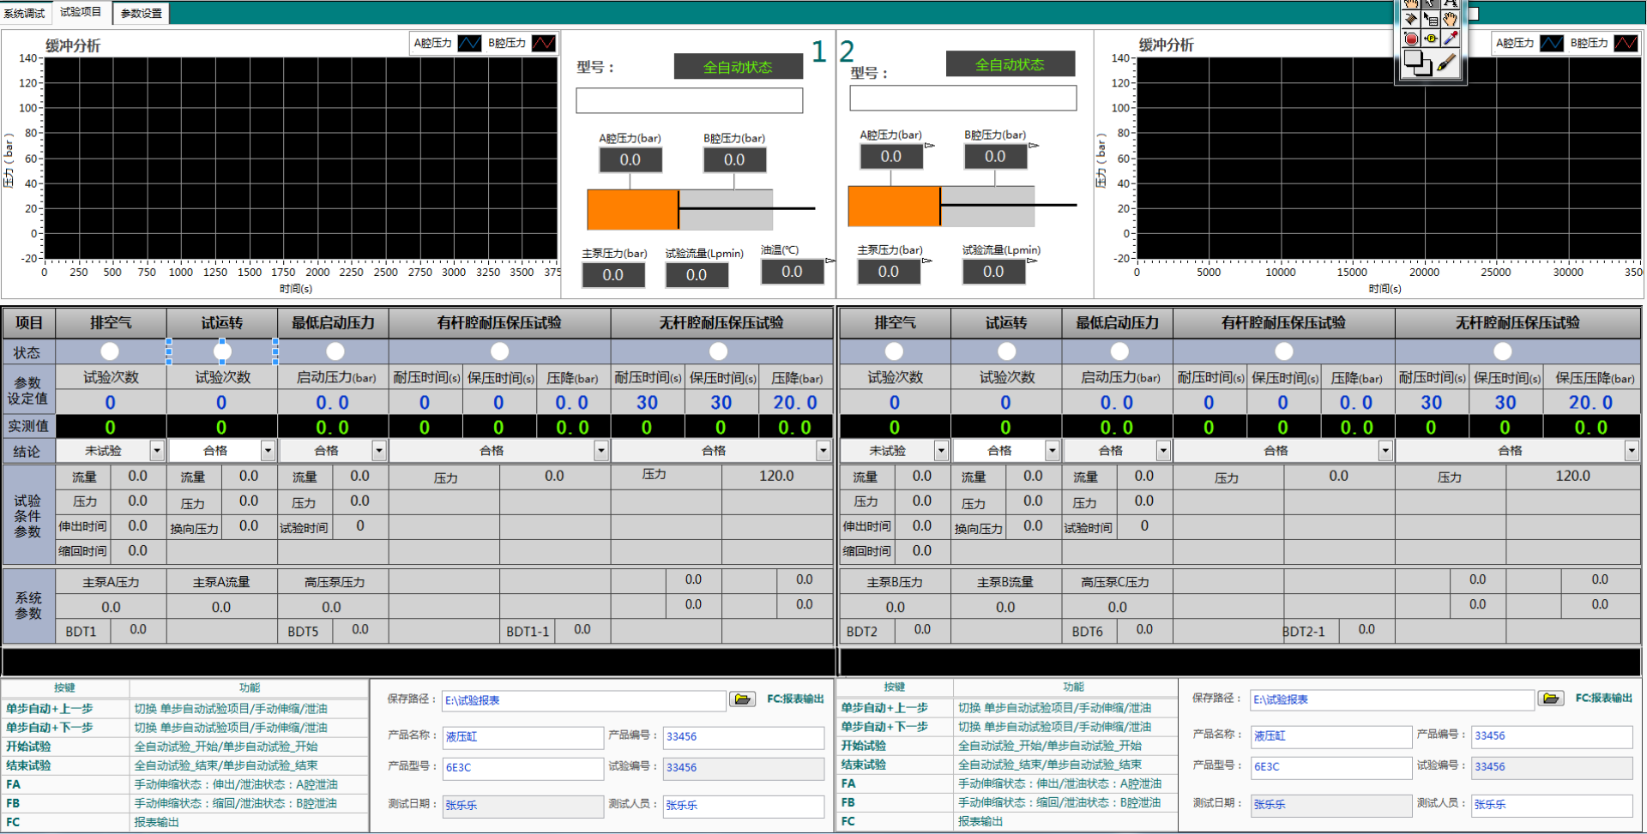1647x834 pixels.
Task: Toggle left 无杆腔耐压保压试验 status indicator
Action: pos(719,351)
